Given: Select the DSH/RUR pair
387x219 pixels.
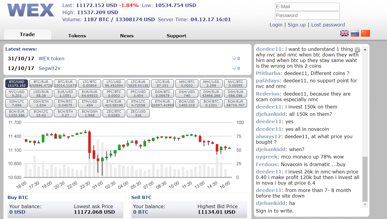Looking at the screenshot, I should pos(211,93).
